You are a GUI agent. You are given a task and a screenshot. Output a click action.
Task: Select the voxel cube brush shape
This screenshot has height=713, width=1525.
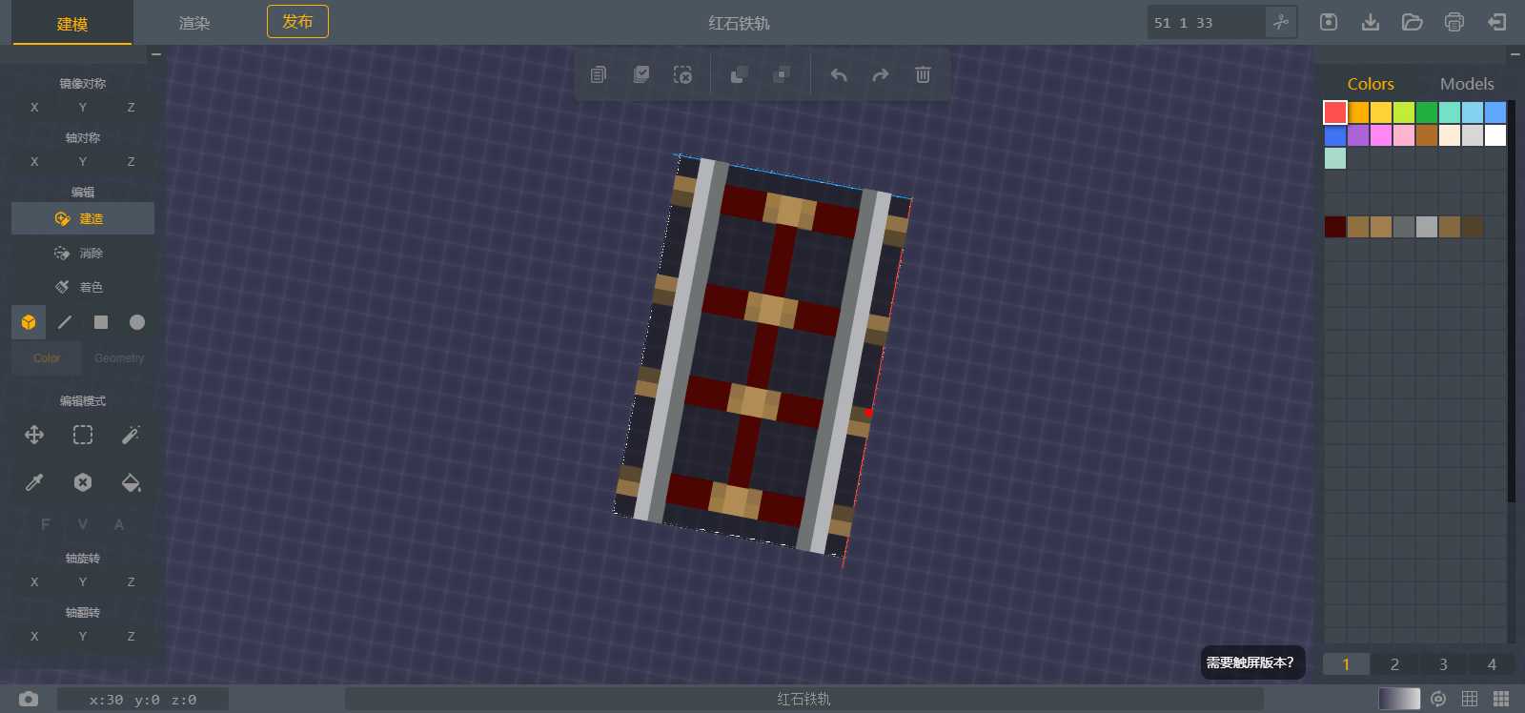point(29,322)
